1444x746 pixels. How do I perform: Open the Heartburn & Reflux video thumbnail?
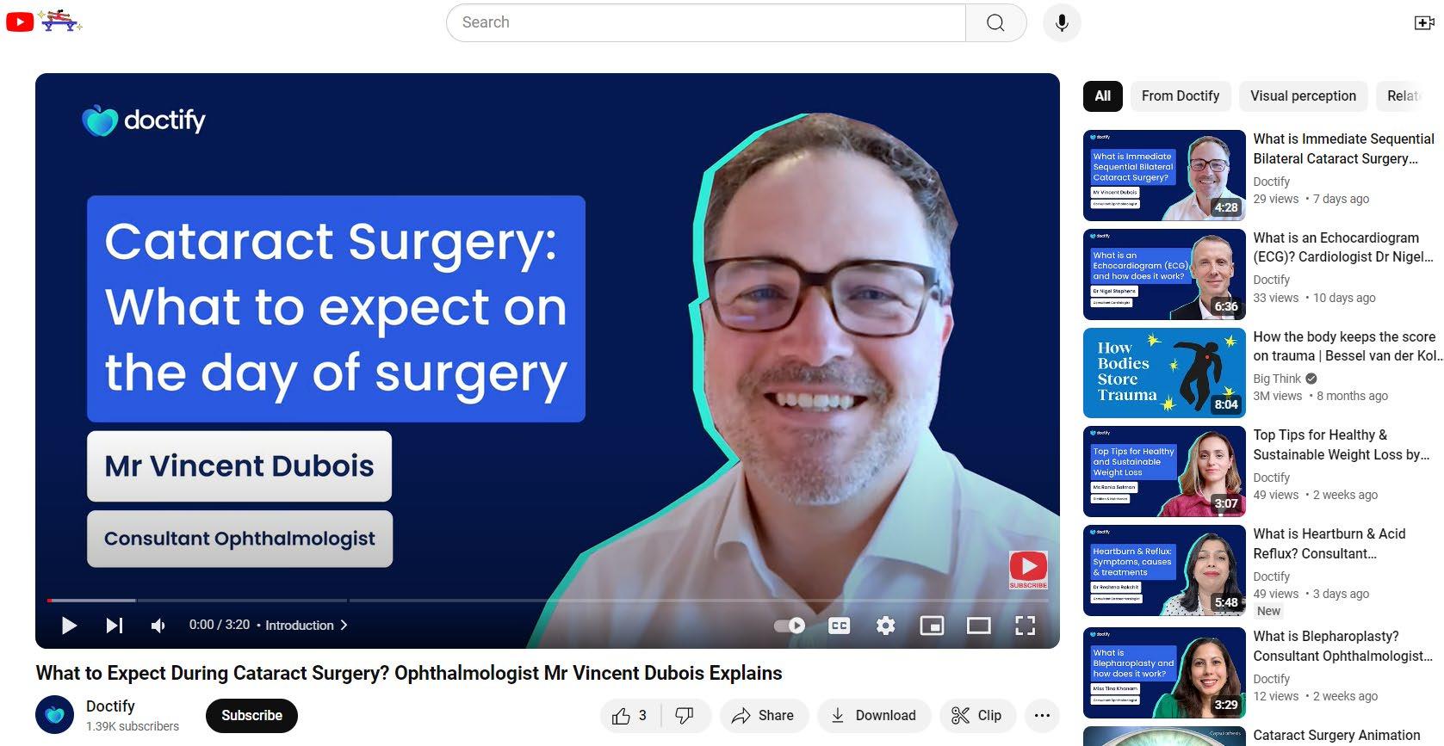point(1164,570)
